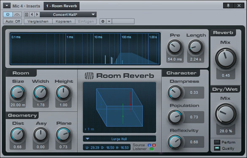The width and height of the screenshot is (247, 158).
Task: Click the reflection time graph display
Action: [85, 48]
